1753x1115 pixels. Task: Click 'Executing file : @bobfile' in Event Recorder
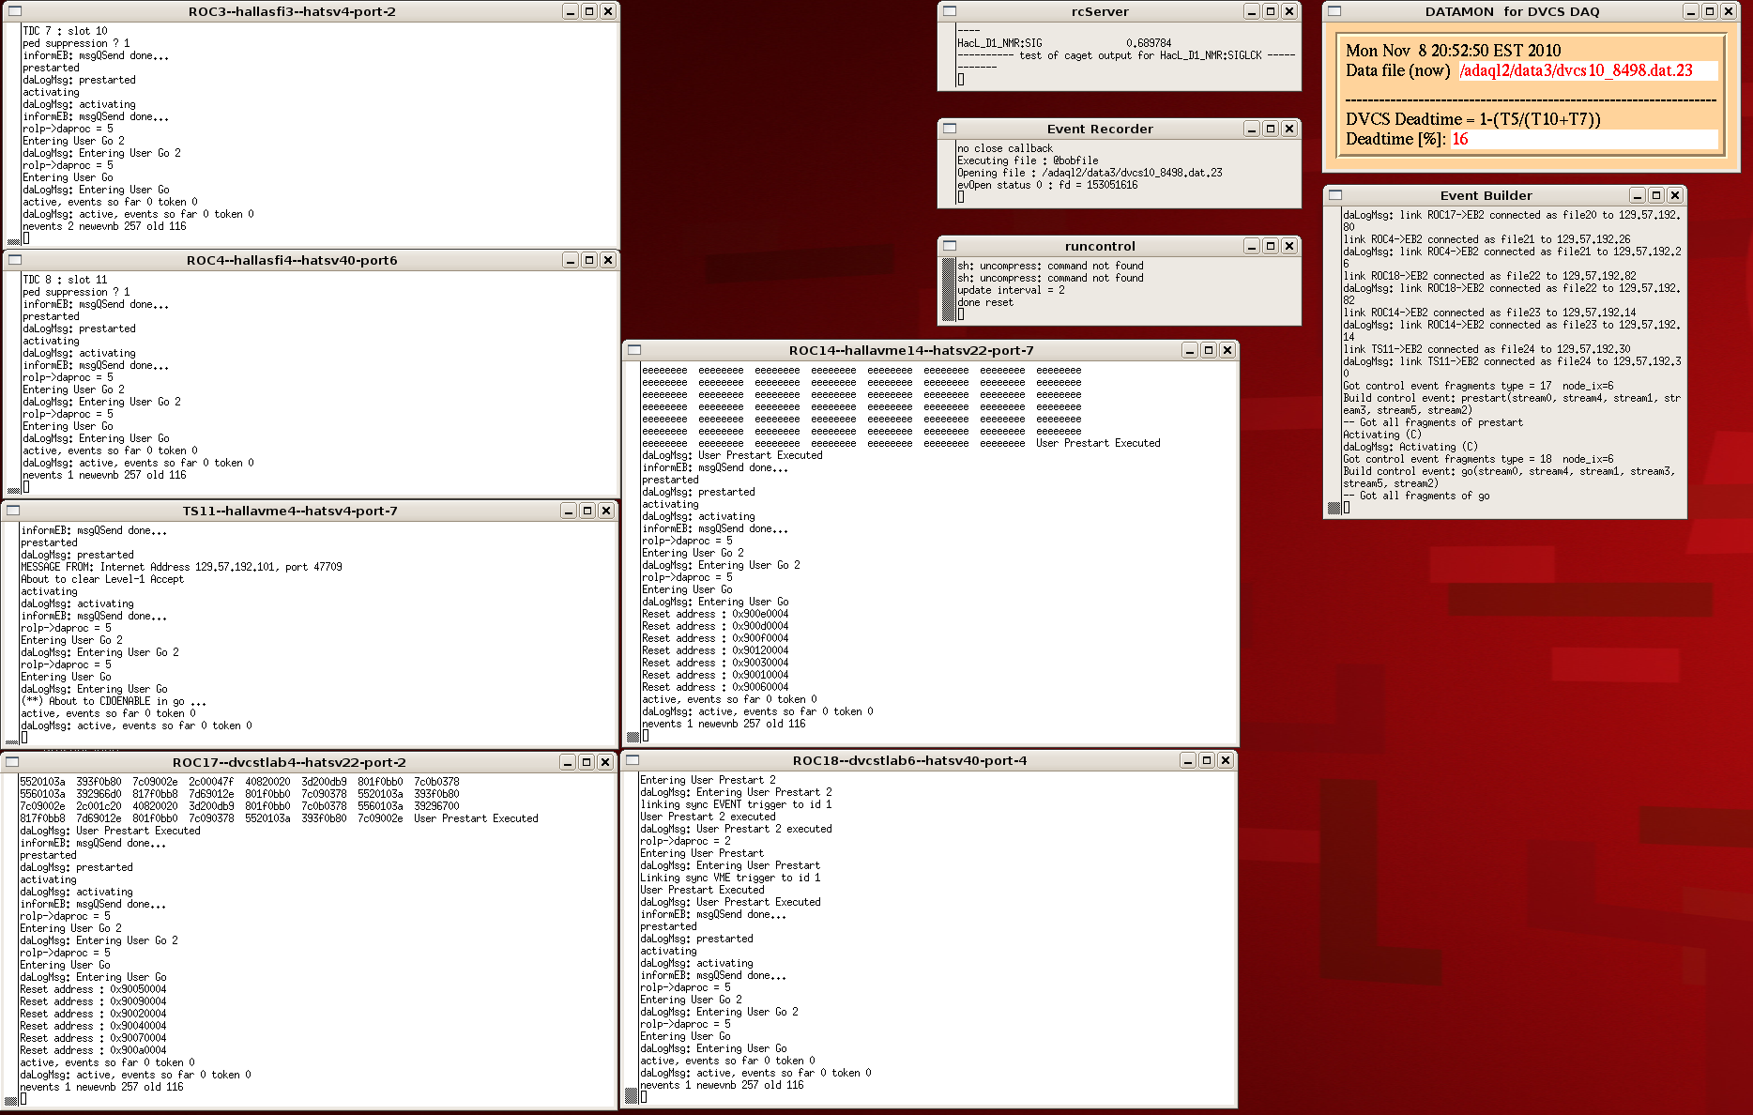pyautogui.click(x=1028, y=160)
